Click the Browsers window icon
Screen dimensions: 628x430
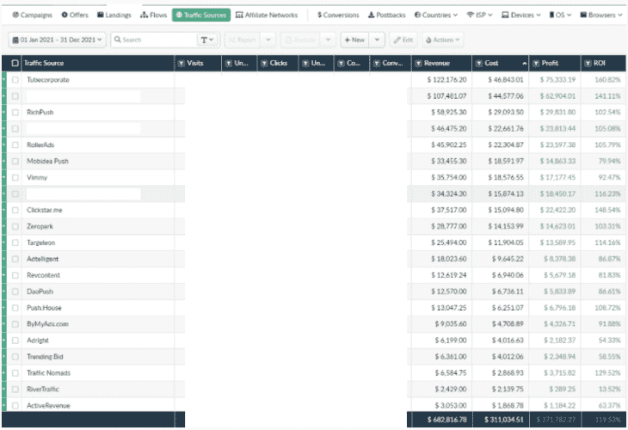[x=583, y=15]
